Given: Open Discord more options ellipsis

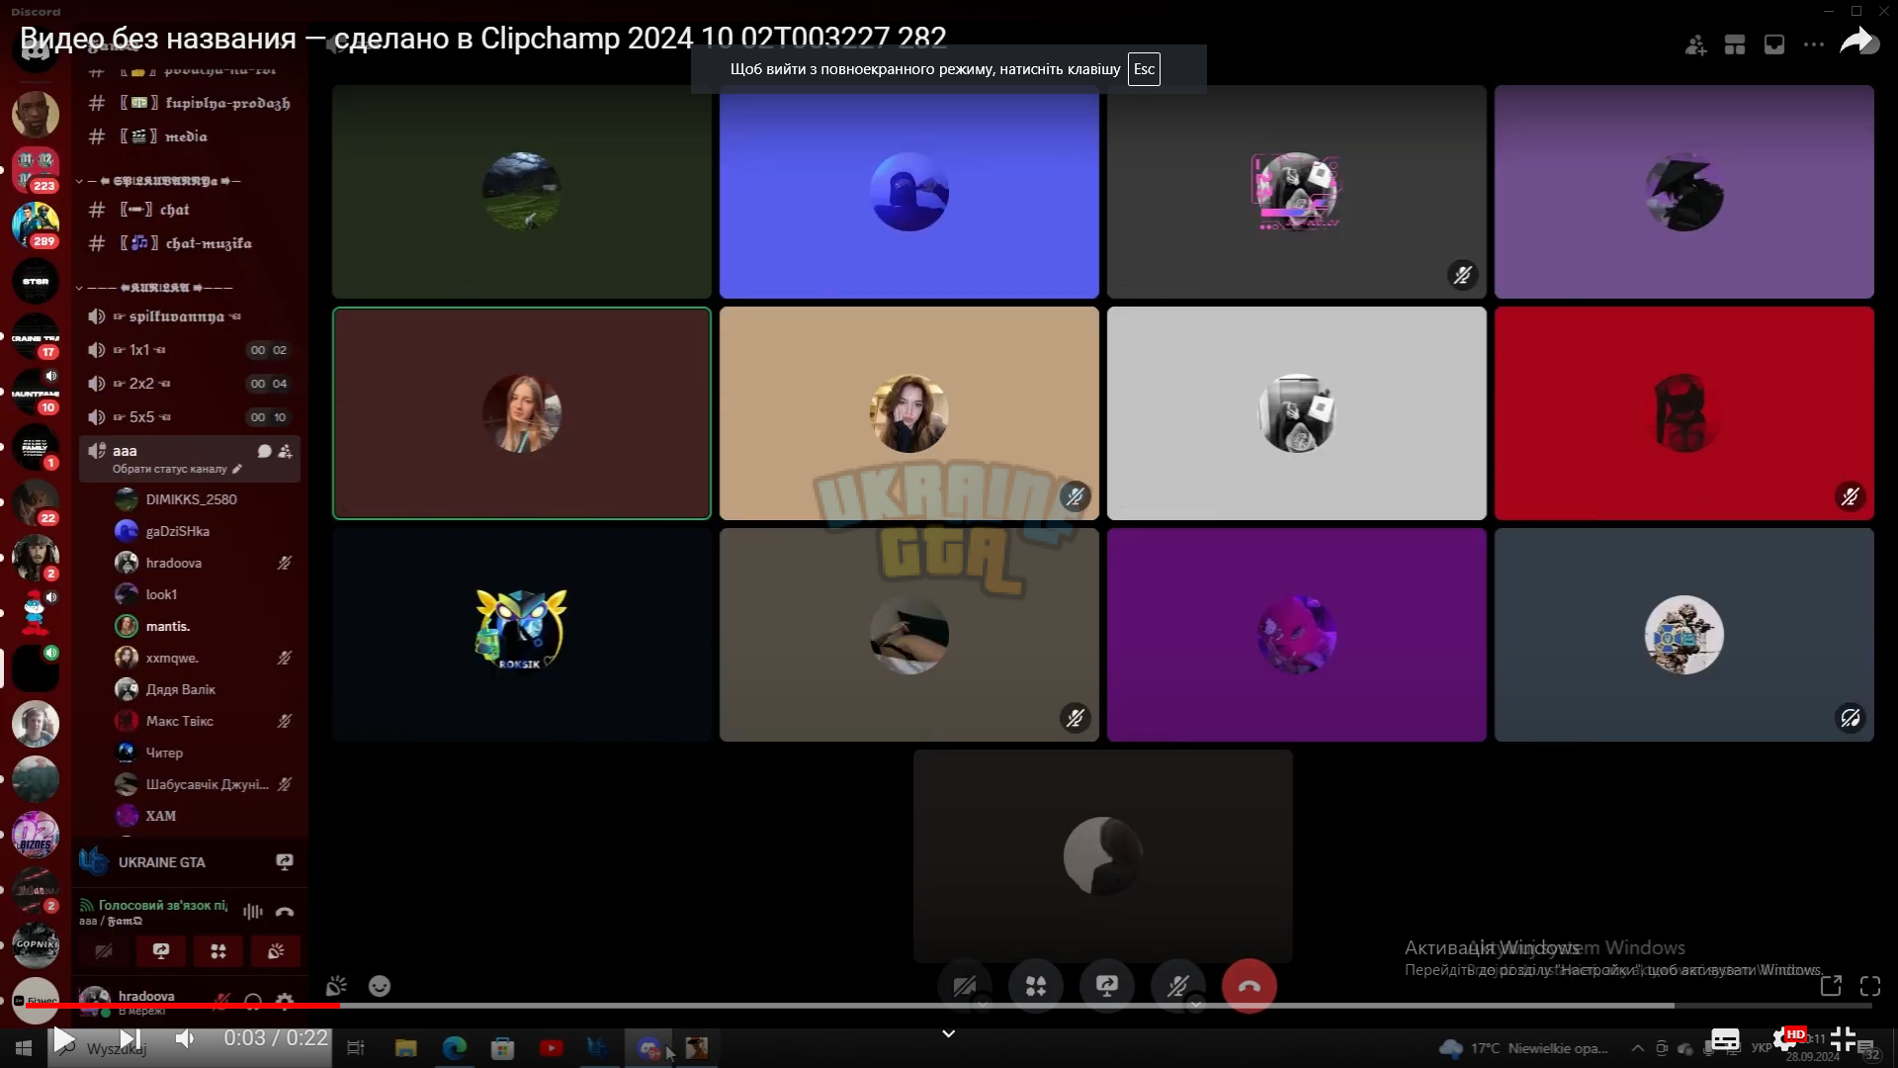Looking at the screenshot, I should tap(1814, 44).
